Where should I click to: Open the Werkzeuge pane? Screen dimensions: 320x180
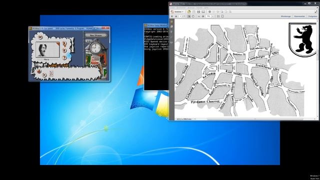point(285,16)
